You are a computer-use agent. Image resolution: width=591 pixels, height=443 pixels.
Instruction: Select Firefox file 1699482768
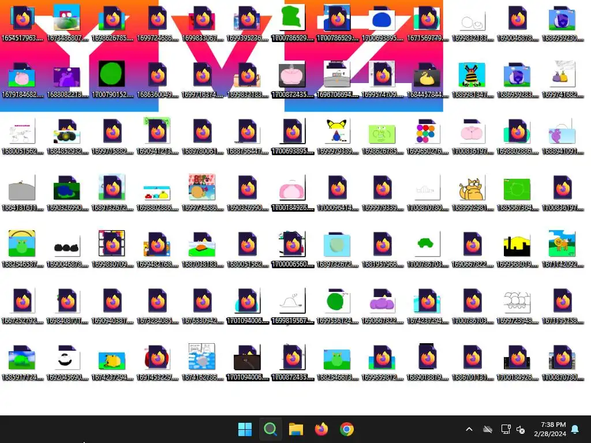coord(157,249)
